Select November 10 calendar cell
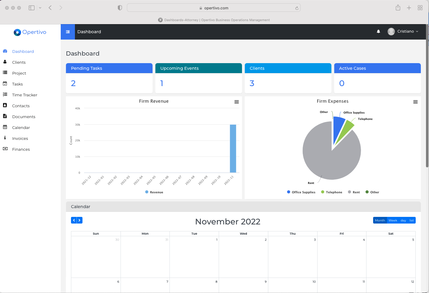This screenshot has height=293, width=429. click(293, 285)
